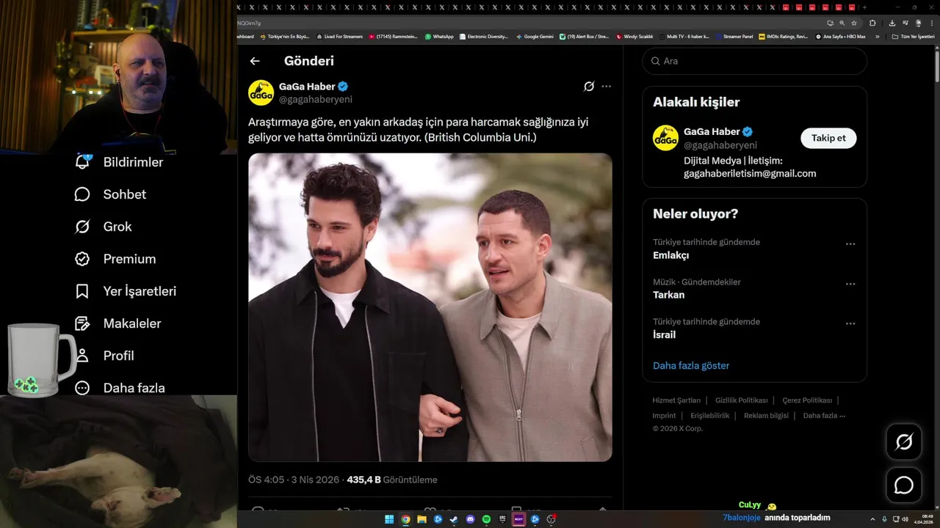Open the floating Grok button

coord(904,441)
